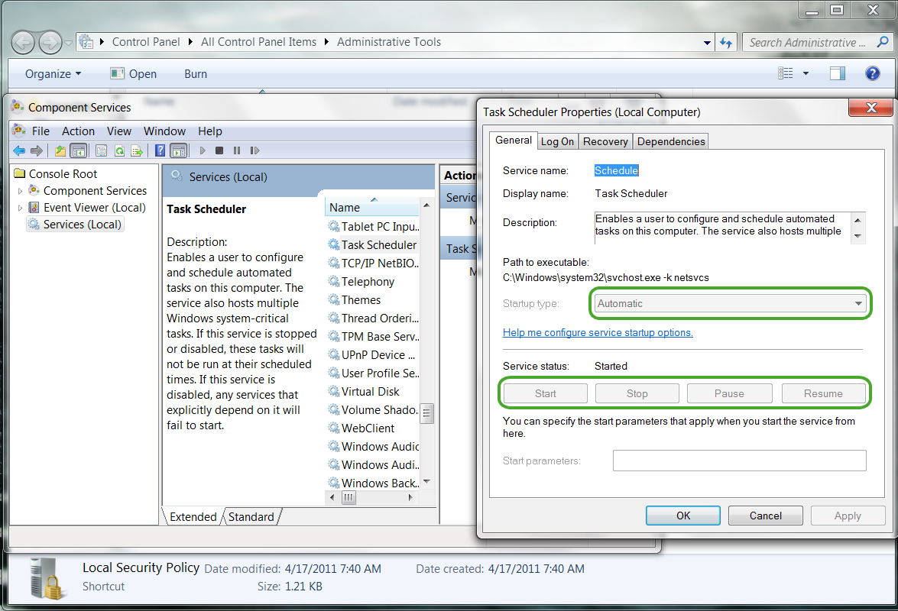The height and width of the screenshot is (611, 898).
Task: Open Help me configure service startup options link
Action: [598, 332]
